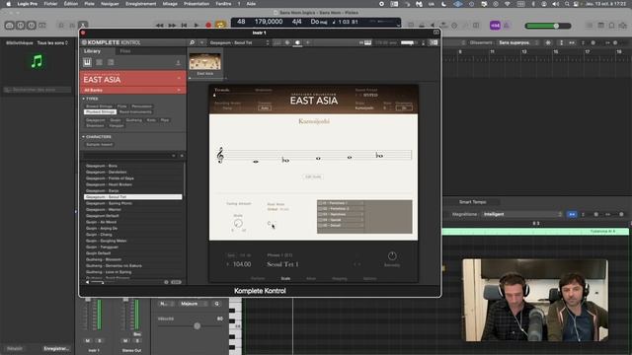Select preset Guqin - Chang
This screenshot has height=355, width=632.
[132, 235]
